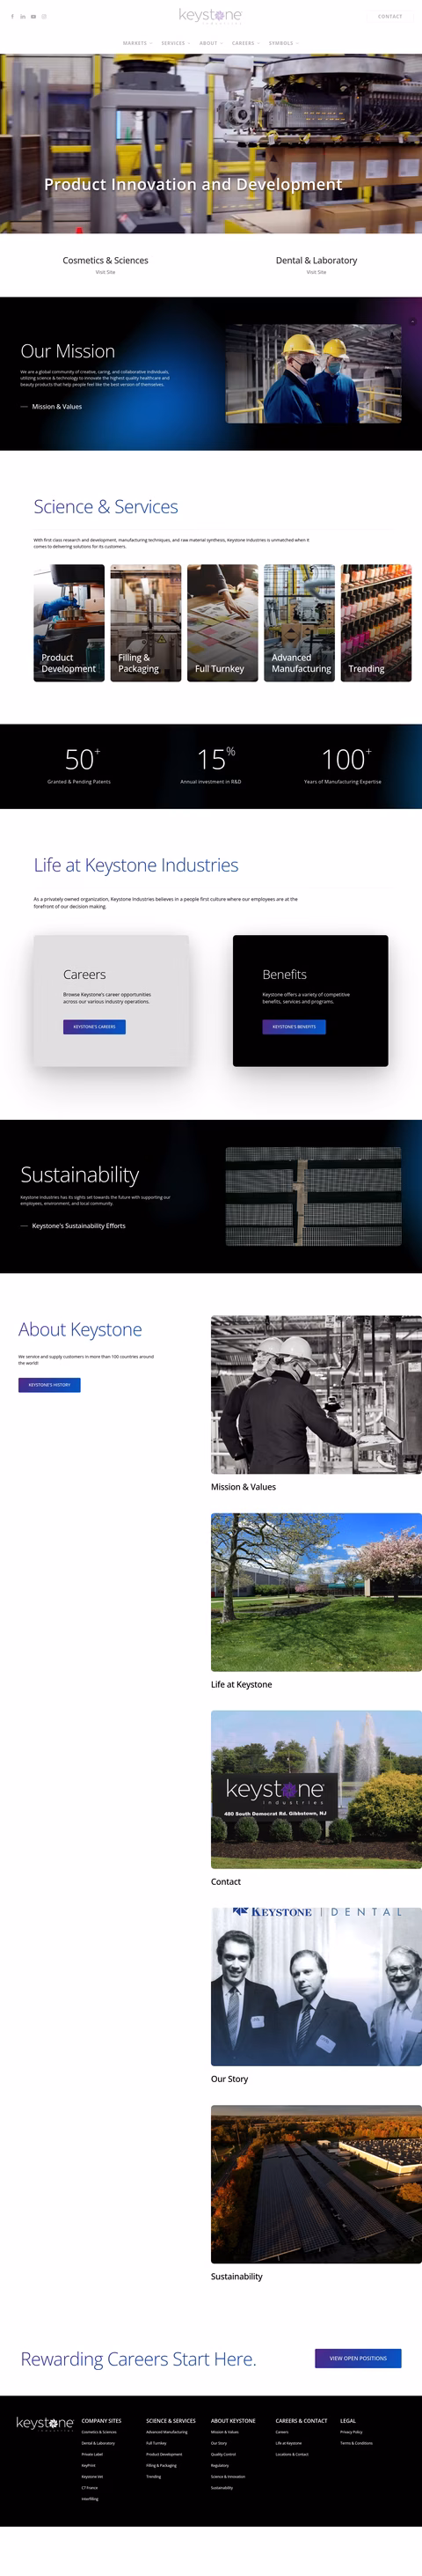This screenshot has height=2576, width=422.
Task: Expand the SYMBOLS navigation menu
Action: point(283,43)
